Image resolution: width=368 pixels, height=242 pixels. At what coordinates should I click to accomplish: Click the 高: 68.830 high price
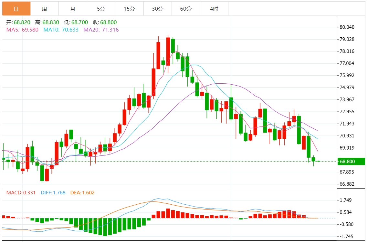tap(47, 22)
